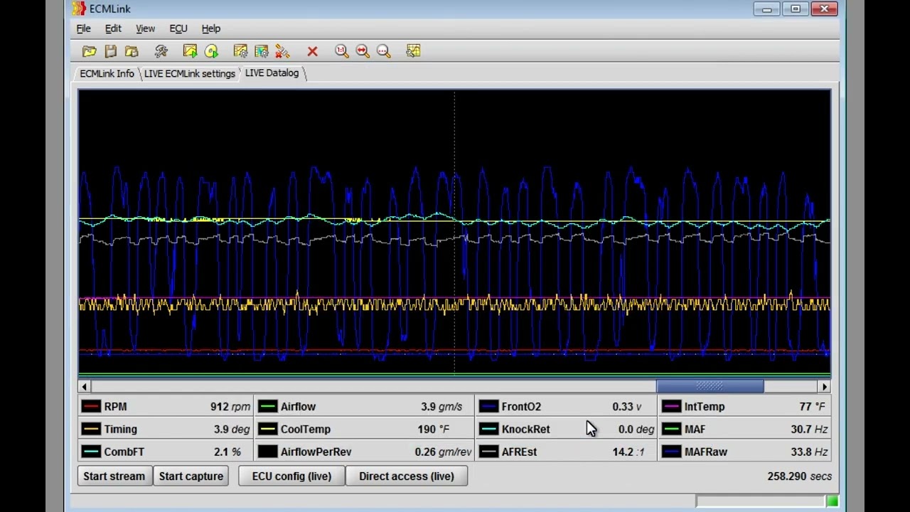Click the IntTemp magenta color swatch

pos(671,407)
